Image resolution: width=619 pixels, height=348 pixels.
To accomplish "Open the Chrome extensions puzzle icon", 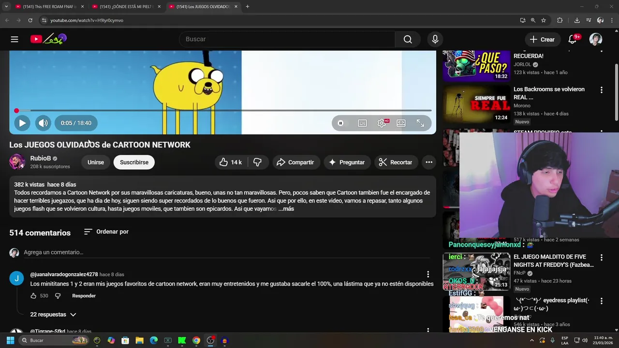I will click(x=560, y=20).
